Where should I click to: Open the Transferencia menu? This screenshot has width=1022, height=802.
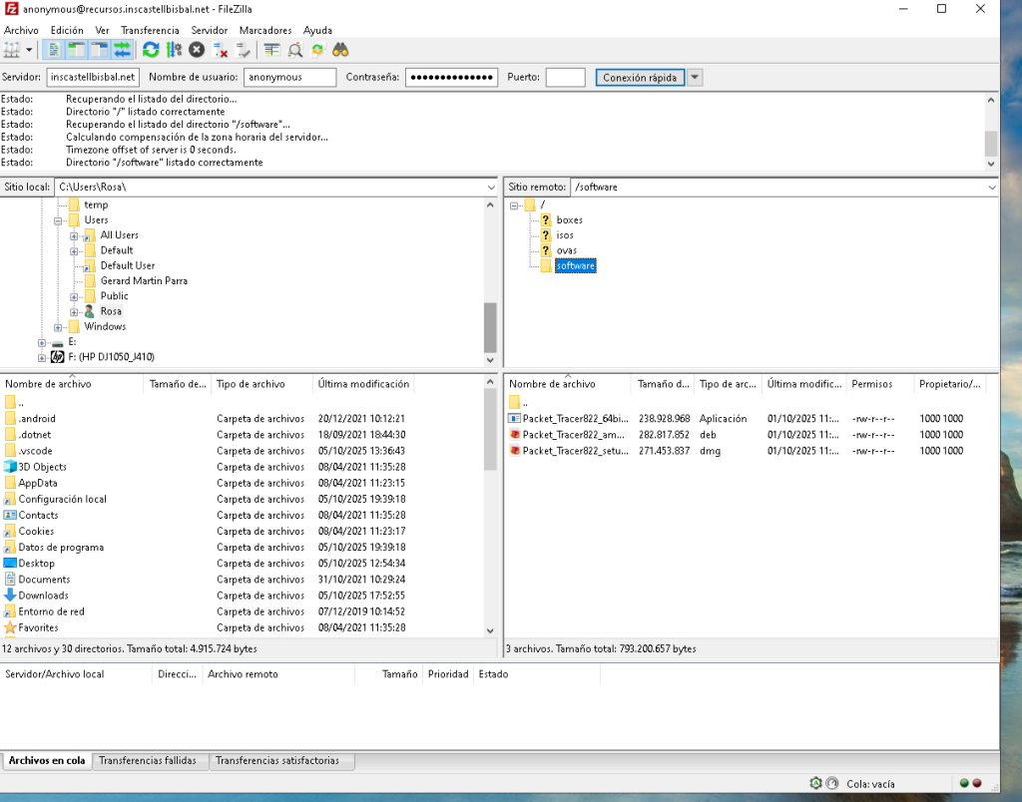pyautogui.click(x=151, y=31)
